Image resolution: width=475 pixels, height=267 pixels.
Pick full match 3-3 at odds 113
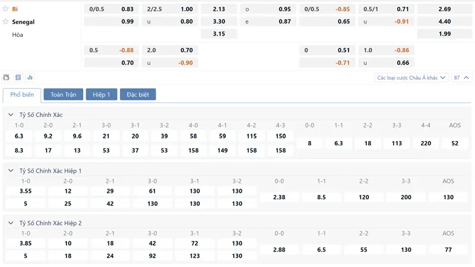[x=397, y=143]
